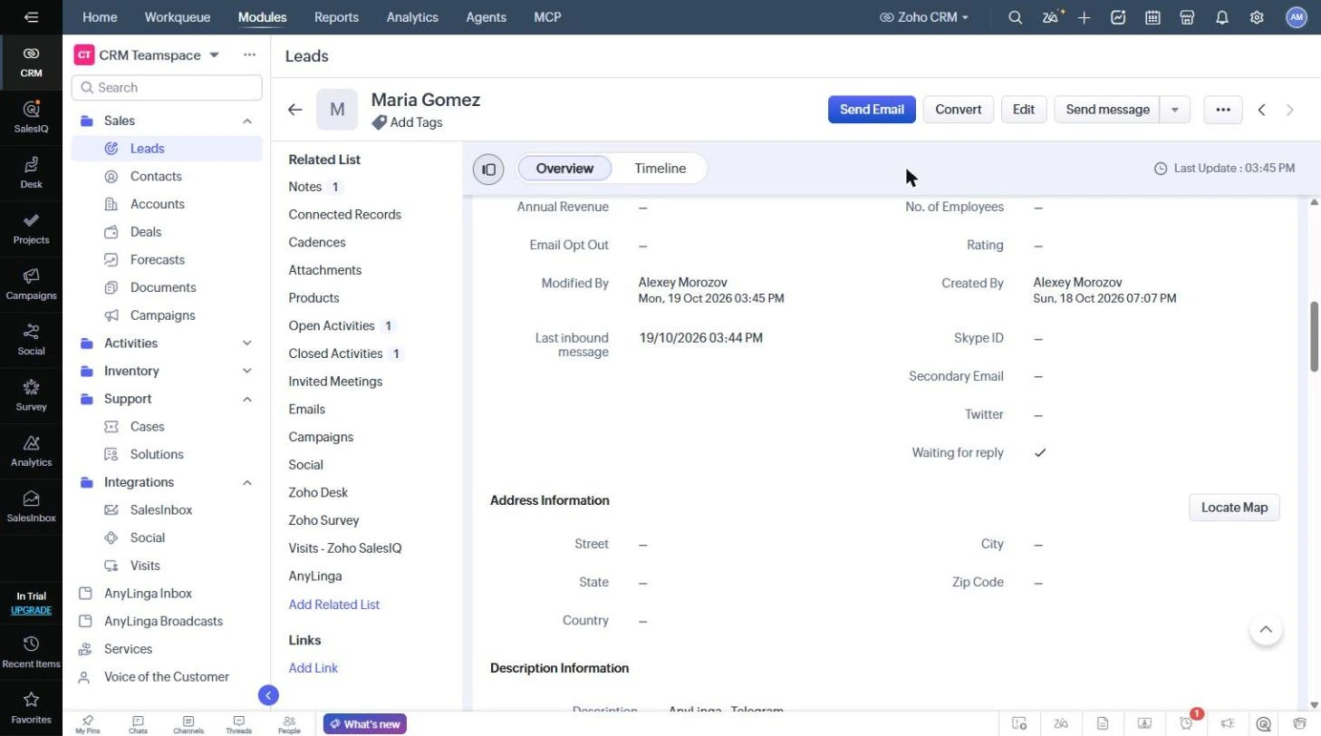Open the Send message dropdown arrow
Viewport: 1321px width, 736px height.
pos(1175,110)
